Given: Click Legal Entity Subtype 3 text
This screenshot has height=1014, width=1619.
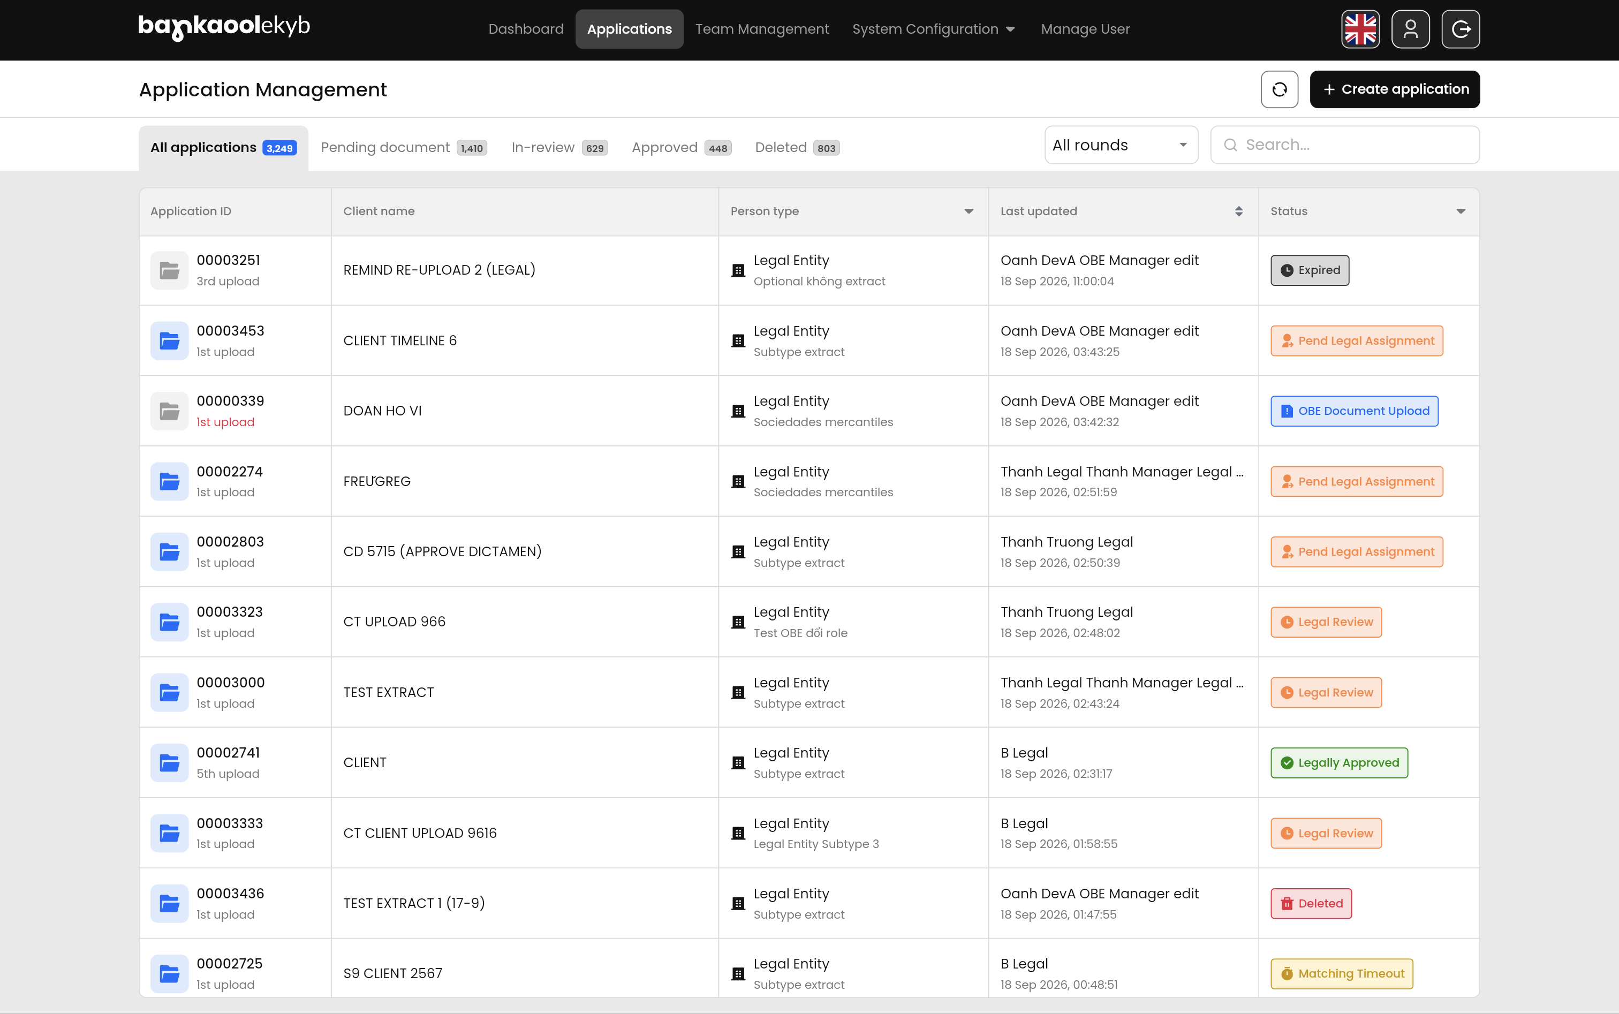Looking at the screenshot, I should 816,844.
